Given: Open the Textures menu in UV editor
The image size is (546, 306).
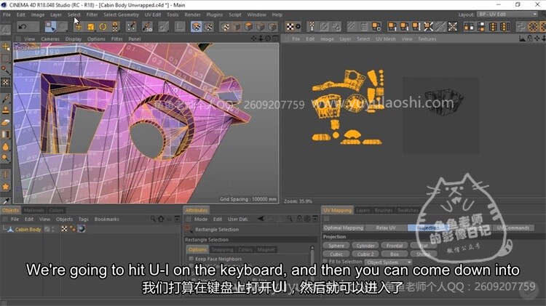Looking at the screenshot, I should click(427, 39).
